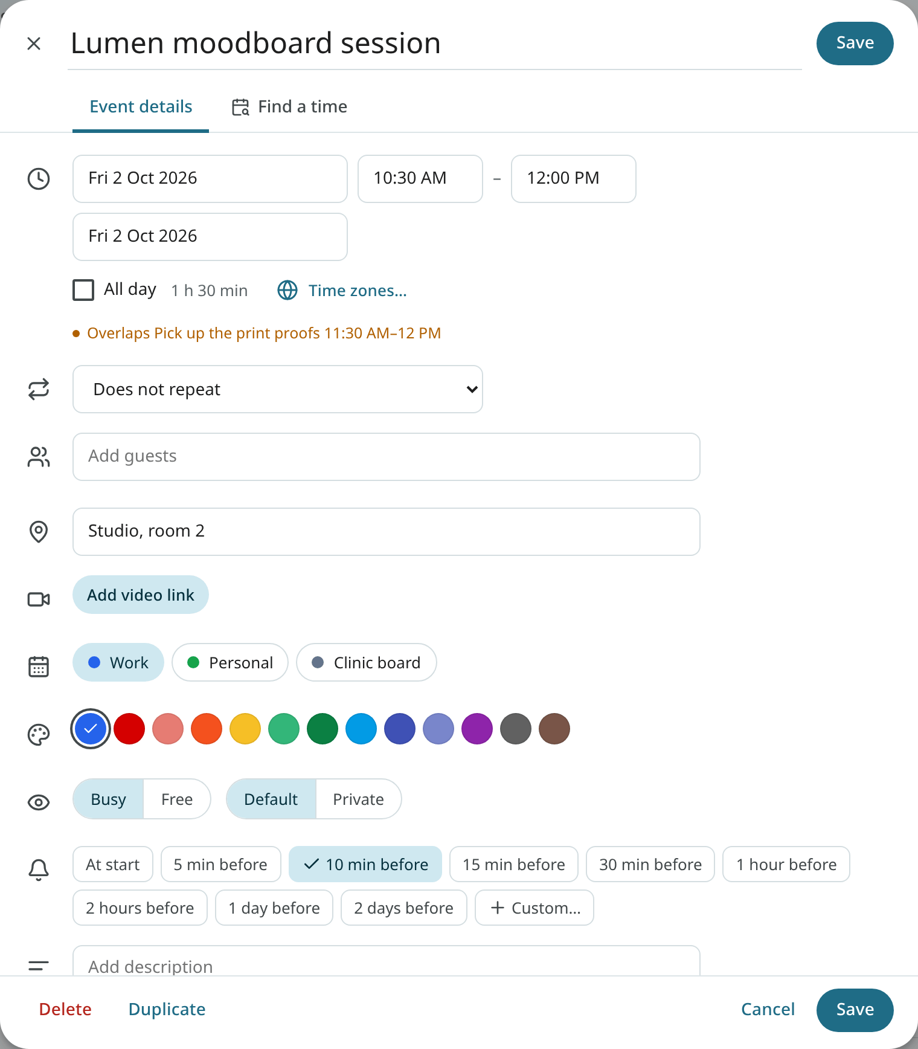Click the top Save button
This screenshot has width=918, height=1049.
click(855, 44)
